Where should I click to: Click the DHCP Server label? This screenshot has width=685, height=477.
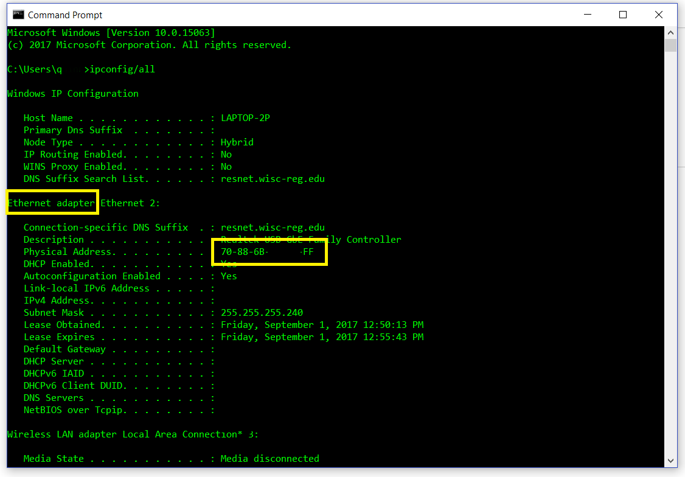(54, 361)
